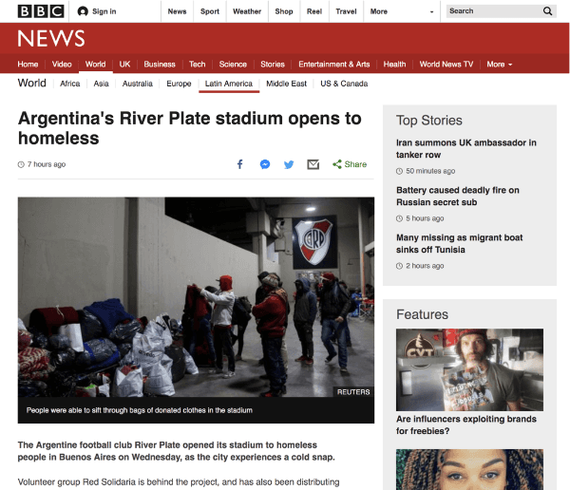The image size is (570, 490).
Task: Open the green Share button
Action: pos(350,164)
